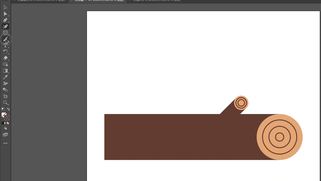Activate the Fill swatch set to none

pyautogui.click(x=4, y=115)
